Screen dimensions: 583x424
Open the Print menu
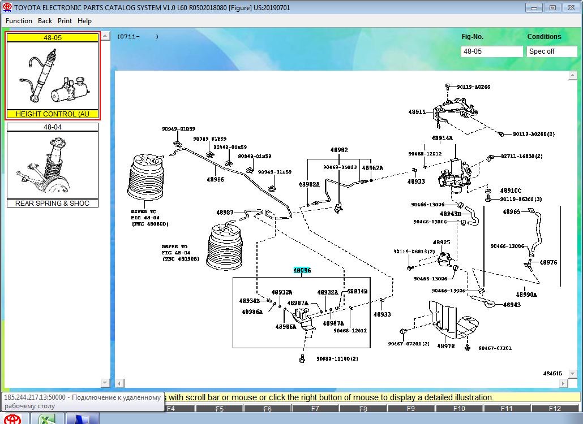pyautogui.click(x=65, y=20)
